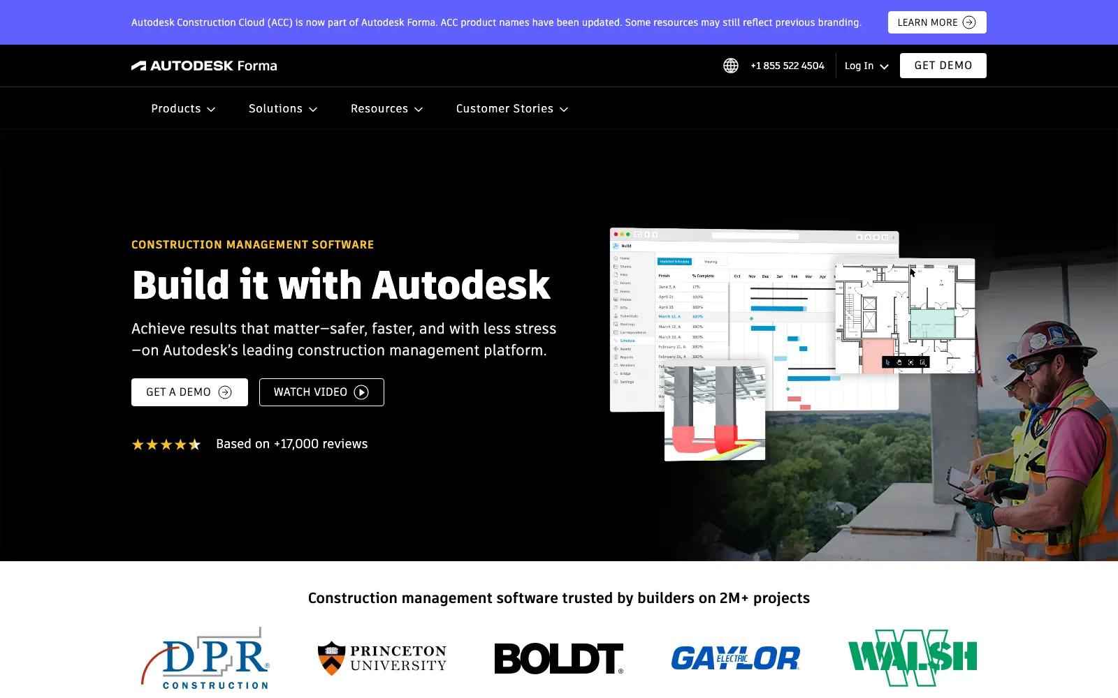Viewport: 1118px width, 698px height.
Task: Expand the Resources menu
Action: 387,109
